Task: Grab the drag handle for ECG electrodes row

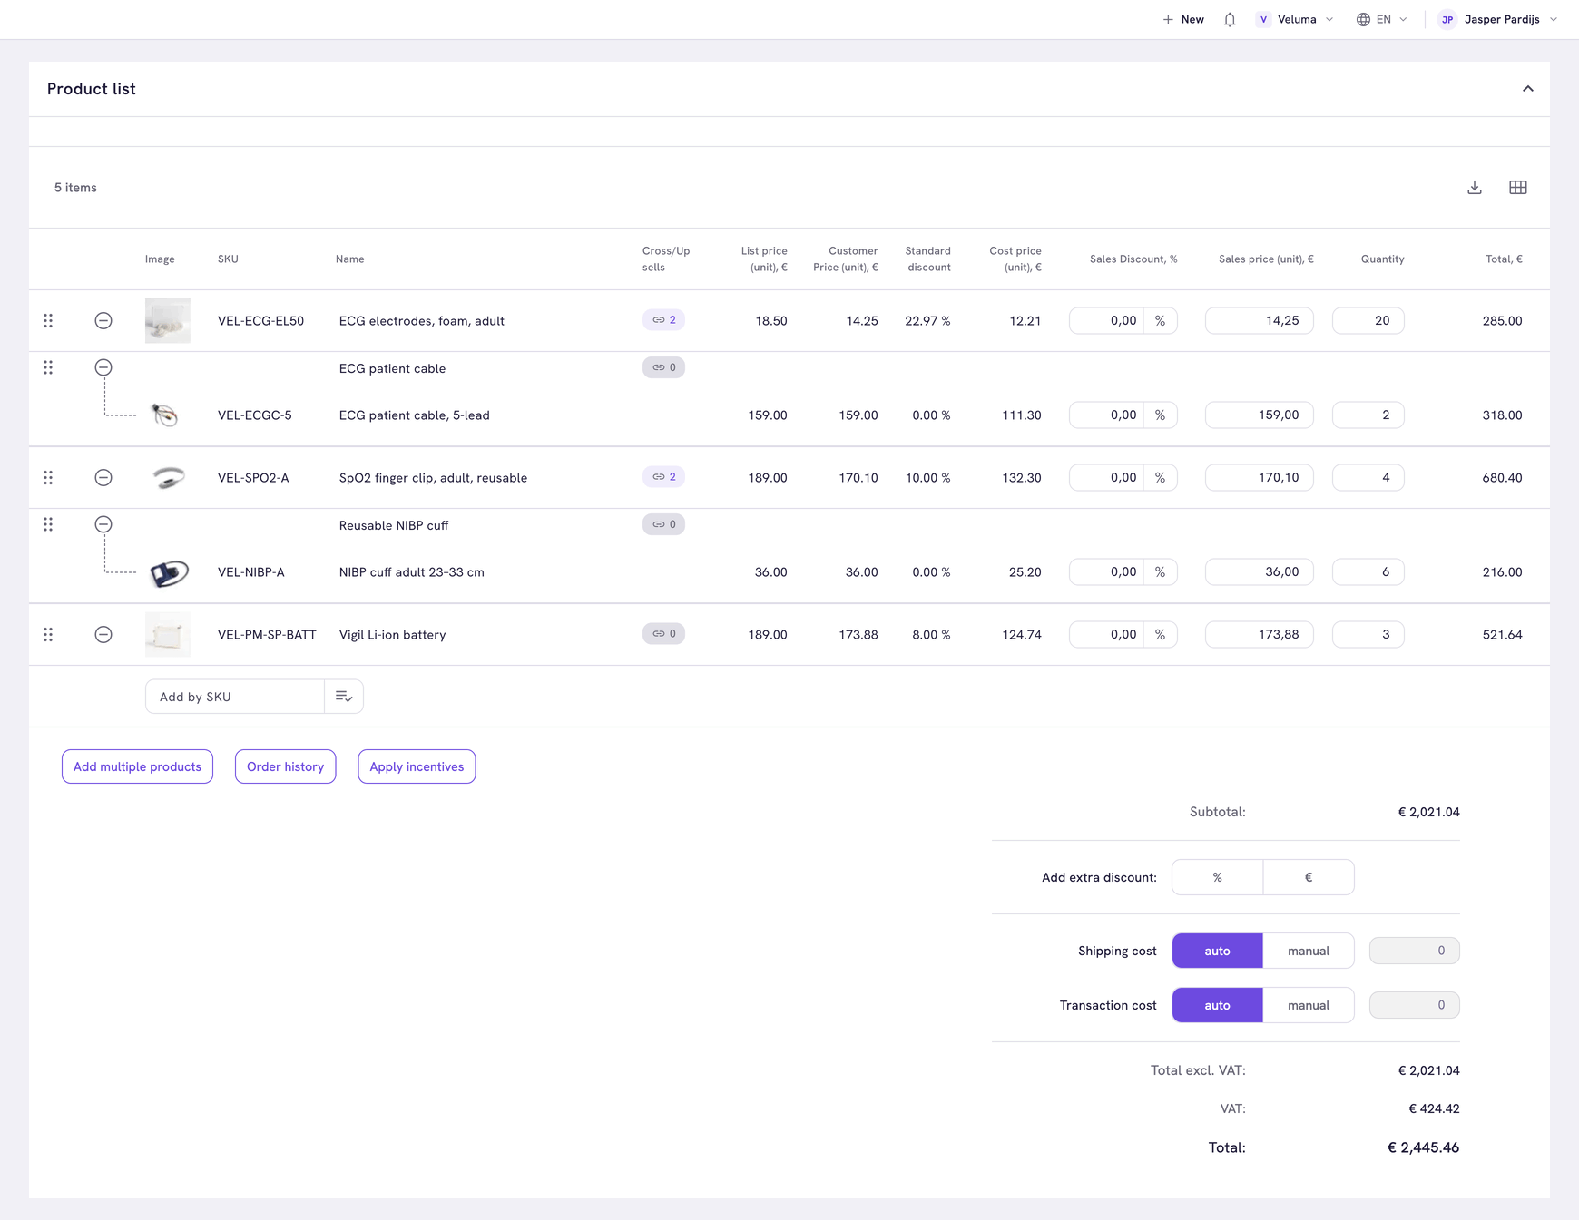Action: click(48, 320)
